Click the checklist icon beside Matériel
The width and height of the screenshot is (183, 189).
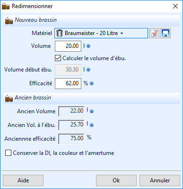click(154, 33)
